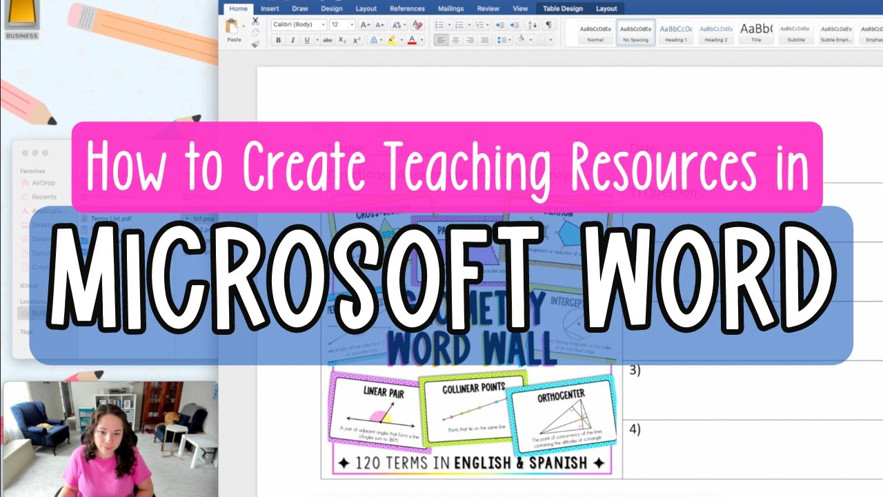Viewport: 883px width, 497px height.
Task: Insert a bulleted list
Action: point(439,25)
